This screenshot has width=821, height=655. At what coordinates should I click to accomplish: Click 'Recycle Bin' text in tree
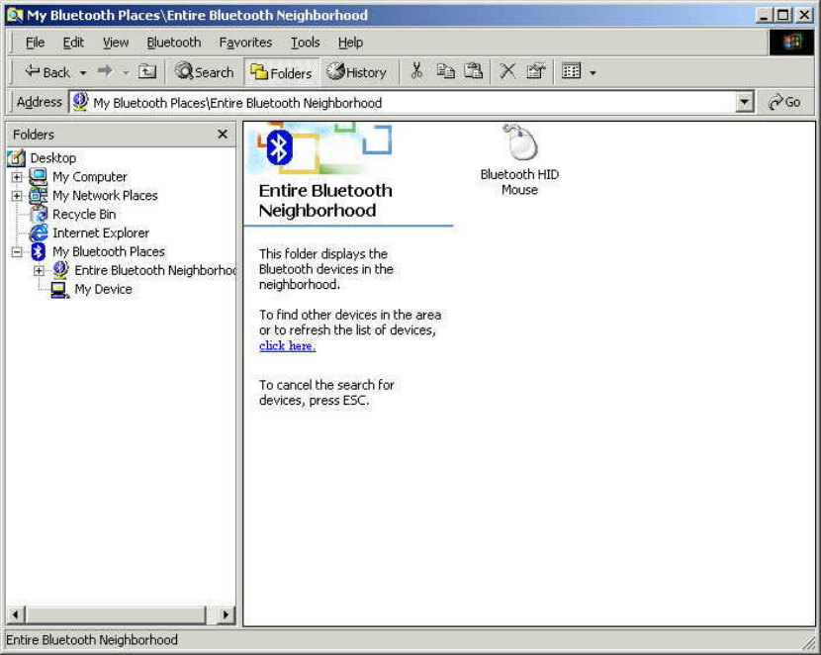[84, 214]
